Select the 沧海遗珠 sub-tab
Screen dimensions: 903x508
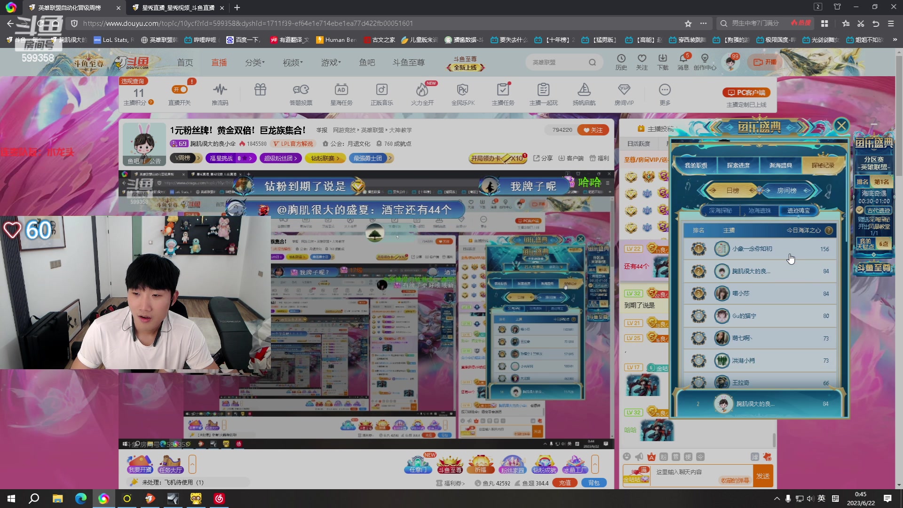pos(759,211)
